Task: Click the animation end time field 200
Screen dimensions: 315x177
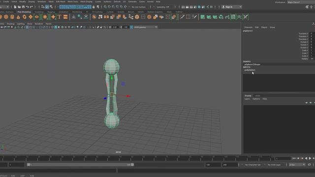Action: click(x=230, y=165)
